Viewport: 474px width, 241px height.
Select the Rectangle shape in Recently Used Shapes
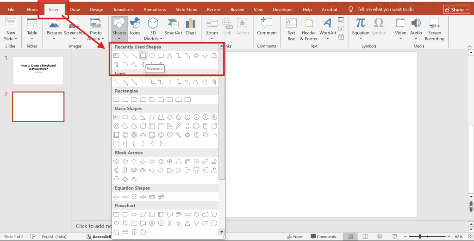(x=143, y=56)
